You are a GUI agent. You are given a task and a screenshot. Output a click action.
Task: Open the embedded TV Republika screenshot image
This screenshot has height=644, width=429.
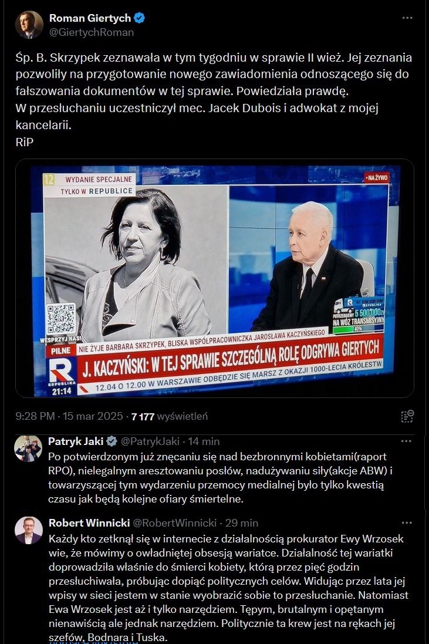[x=215, y=278]
